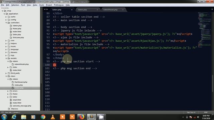The image size is (214, 120).
Task: Click line number 100 in gutter
Action: click(47, 65)
